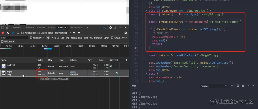Screen dimensions: 258x109
Task: Kill the terminal with the trash icon
Action: point(243,86)
